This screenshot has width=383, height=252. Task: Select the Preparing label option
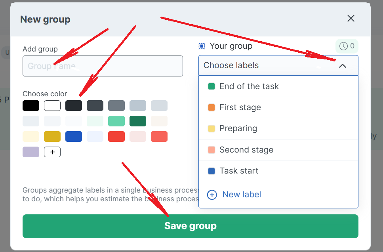pos(238,128)
